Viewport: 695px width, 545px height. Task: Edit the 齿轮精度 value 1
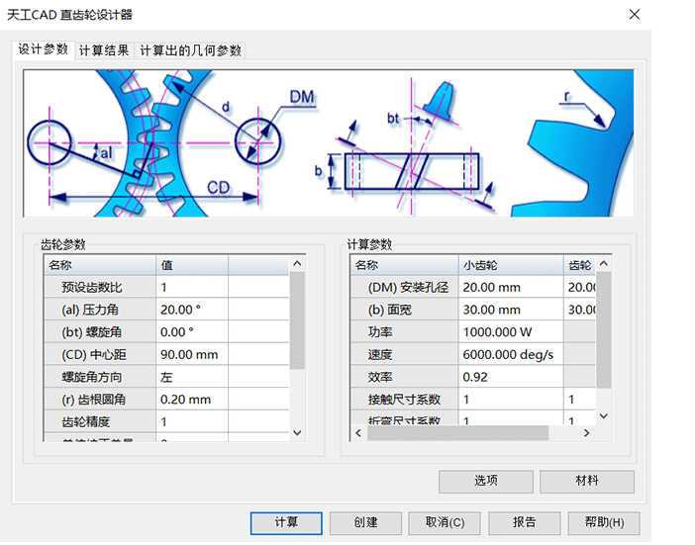[192, 422]
